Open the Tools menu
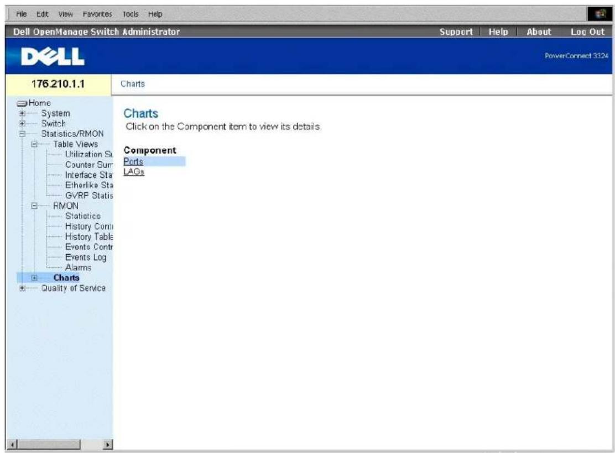 click(131, 14)
